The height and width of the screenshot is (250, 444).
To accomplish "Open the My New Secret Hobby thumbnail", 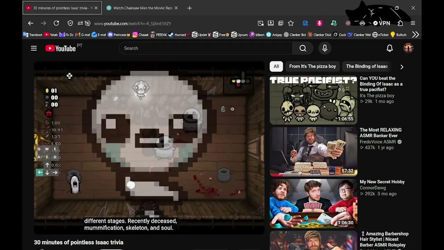I will coord(313,203).
